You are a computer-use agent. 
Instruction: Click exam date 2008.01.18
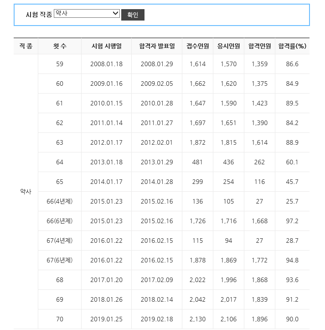point(107,64)
